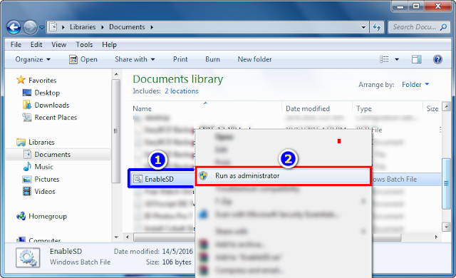
Task: Open the Arrange by Folder dropdown
Action: point(415,85)
